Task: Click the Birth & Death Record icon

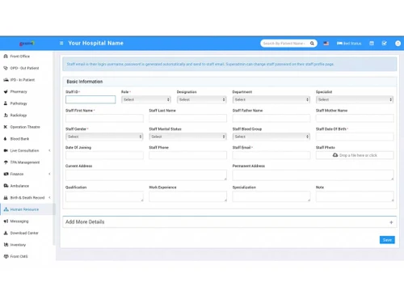Action: coord(6,198)
